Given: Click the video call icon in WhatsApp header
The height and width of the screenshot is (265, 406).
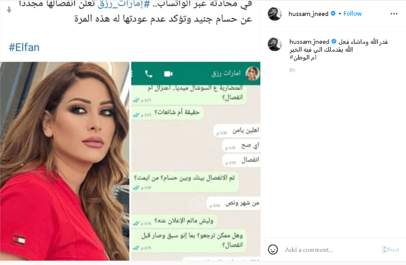Looking at the screenshot, I should pyautogui.click(x=168, y=74).
